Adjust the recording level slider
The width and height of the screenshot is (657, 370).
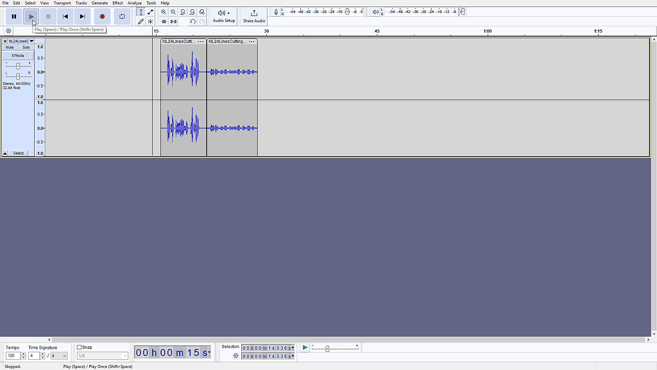pos(347,12)
